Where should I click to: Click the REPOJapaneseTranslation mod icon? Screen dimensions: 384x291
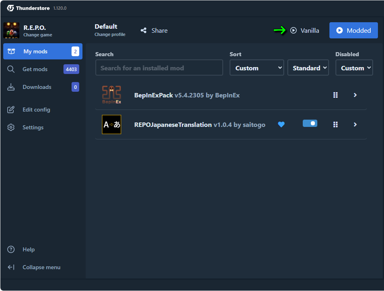click(112, 124)
